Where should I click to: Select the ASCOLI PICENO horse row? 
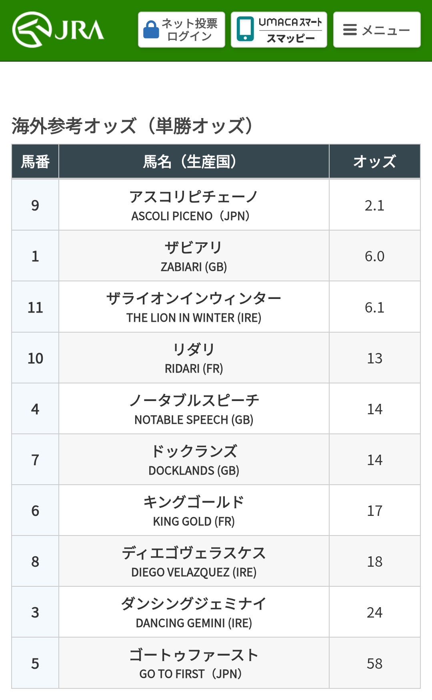coord(194,205)
